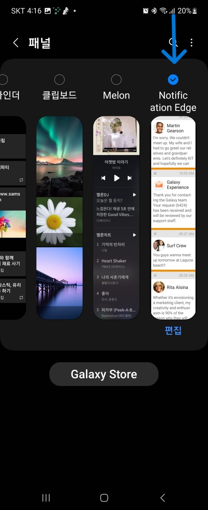Viewport: 208px width, 510px height.
Task: Tap the Martin Gearson message preview
Action: point(173,144)
